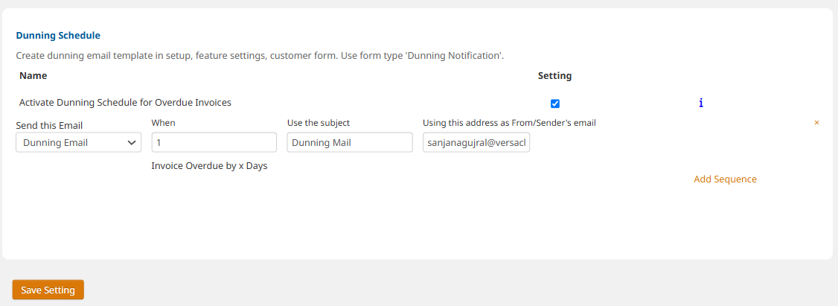Click the Add Sequence link

725,179
